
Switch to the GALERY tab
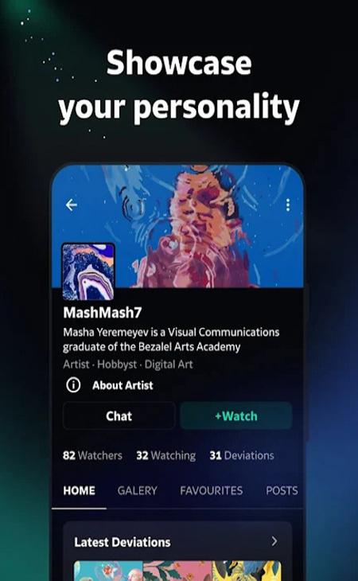pos(138,490)
